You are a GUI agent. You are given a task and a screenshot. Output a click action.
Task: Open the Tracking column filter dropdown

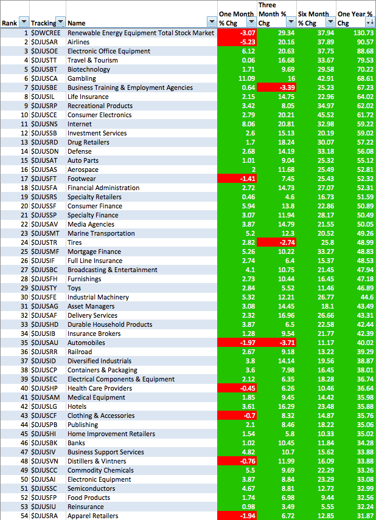click(x=60, y=22)
